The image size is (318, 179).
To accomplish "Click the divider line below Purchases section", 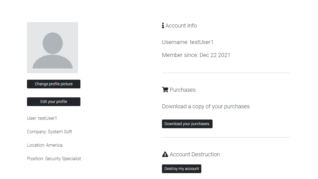I will tap(226, 137).
